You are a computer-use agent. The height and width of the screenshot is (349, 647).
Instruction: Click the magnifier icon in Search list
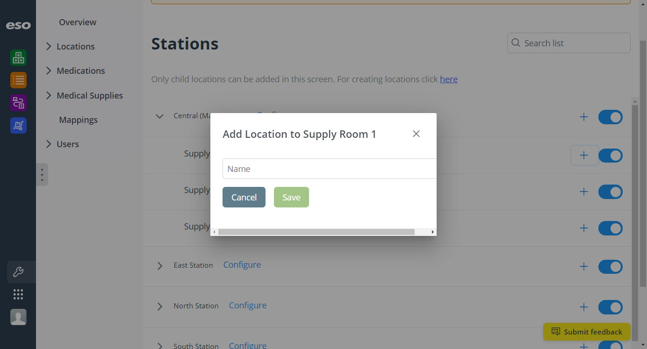click(516, 43)
